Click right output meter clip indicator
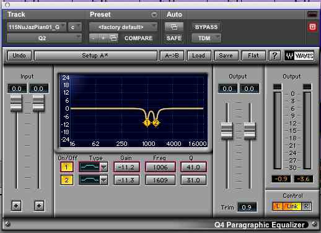This screenshot has height=233, width=321. tap(307, 87)
